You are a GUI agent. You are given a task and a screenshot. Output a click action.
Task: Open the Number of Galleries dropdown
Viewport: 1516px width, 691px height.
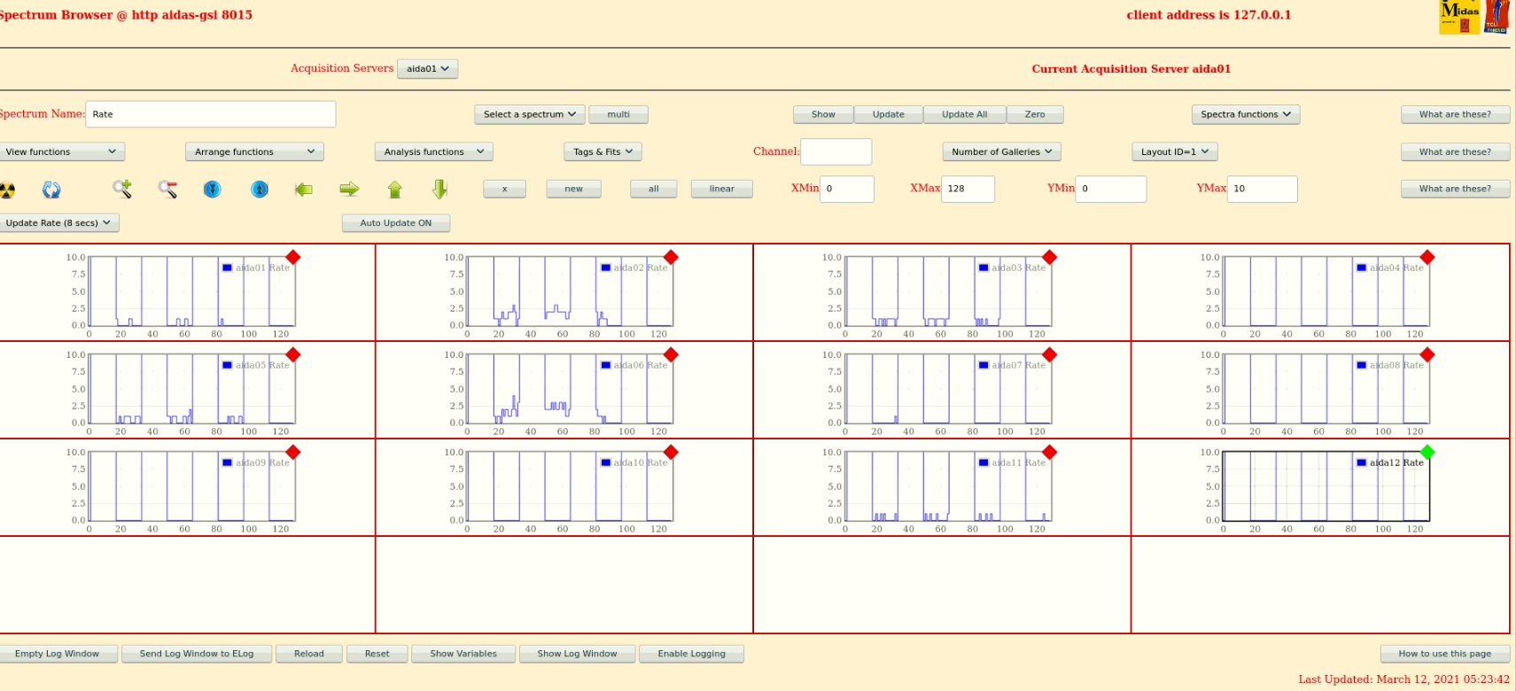pos(1001,151)
